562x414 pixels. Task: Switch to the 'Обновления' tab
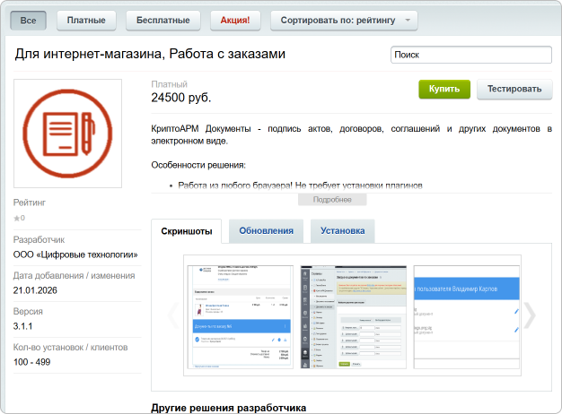click(267, 231)
